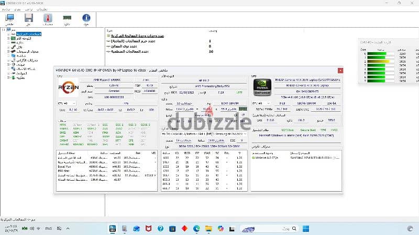Image resolution: width=419 pixels, height=235 pixels.
Task: Show hidden tray icons chevron
Action: point(68,228)
